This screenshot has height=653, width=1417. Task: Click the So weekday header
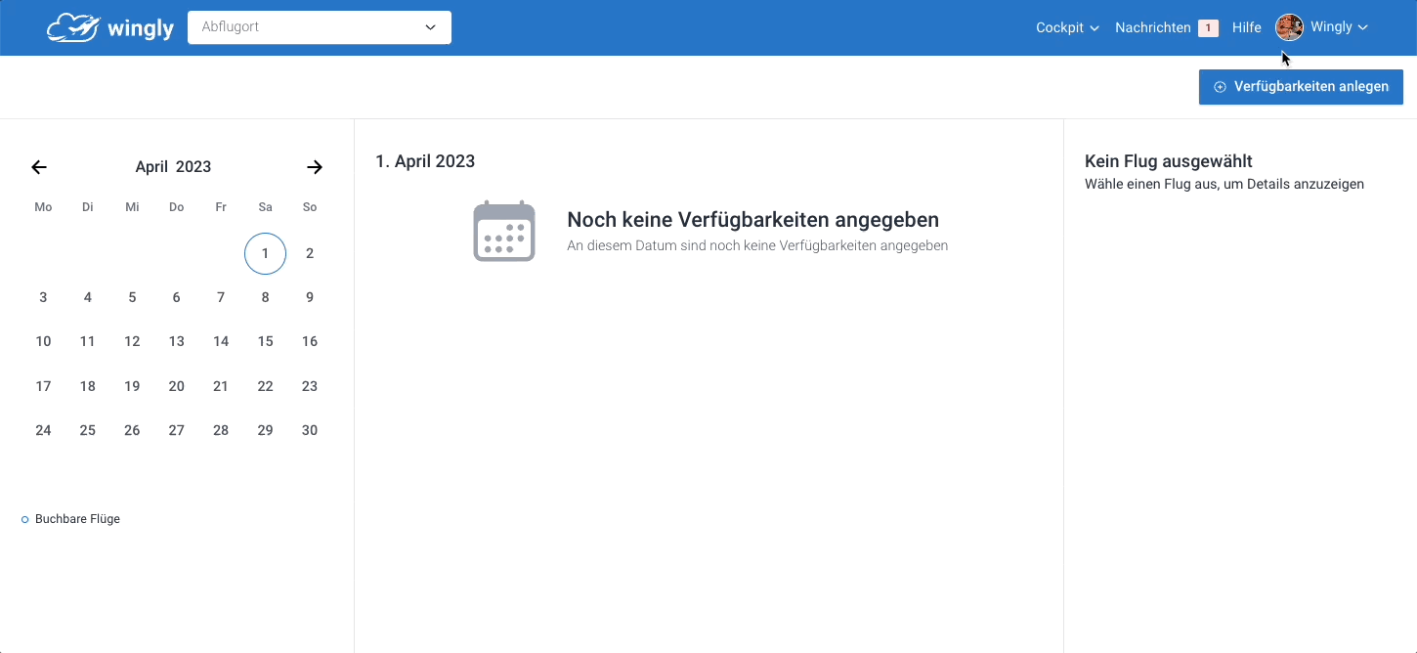[310, 207]
